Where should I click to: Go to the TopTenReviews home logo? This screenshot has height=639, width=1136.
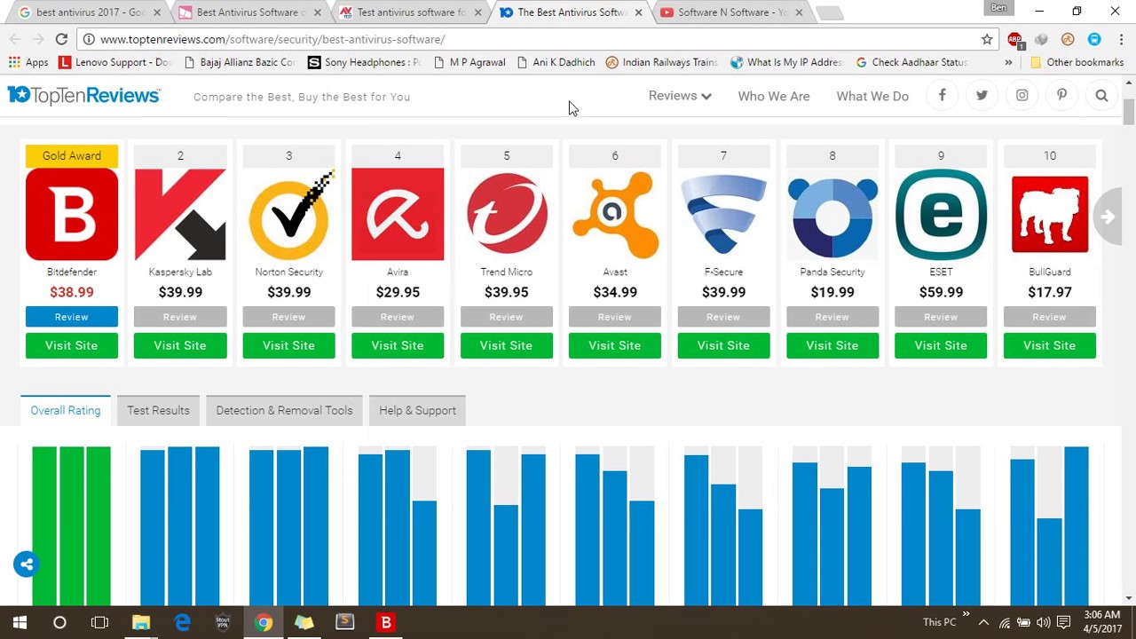click(x=83, y=95)
